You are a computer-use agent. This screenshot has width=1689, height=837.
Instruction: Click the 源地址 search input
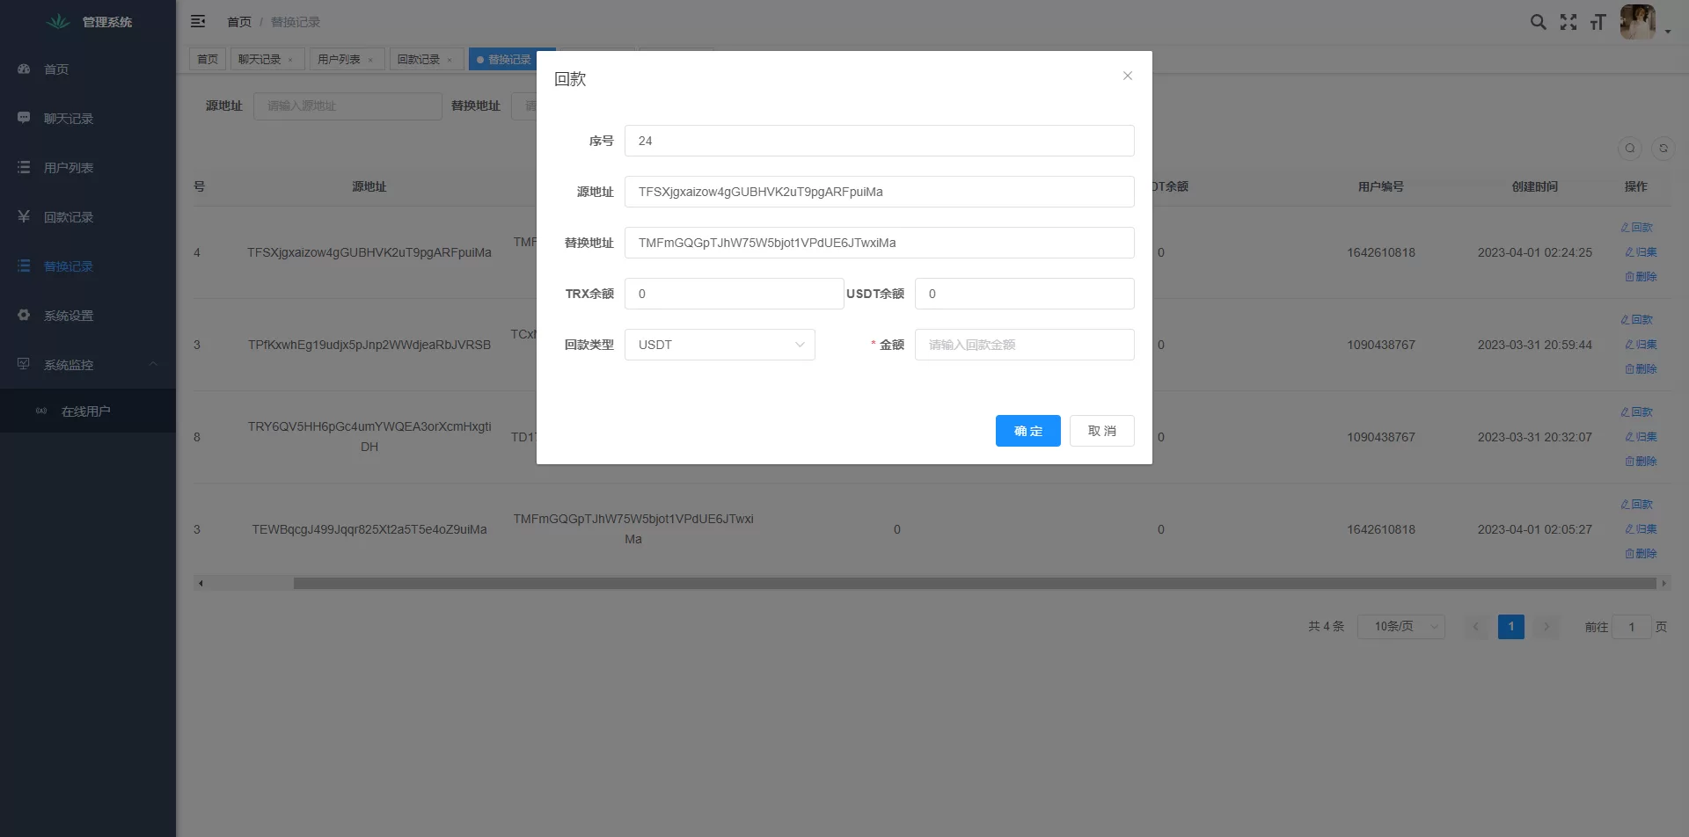coord(347,106)
